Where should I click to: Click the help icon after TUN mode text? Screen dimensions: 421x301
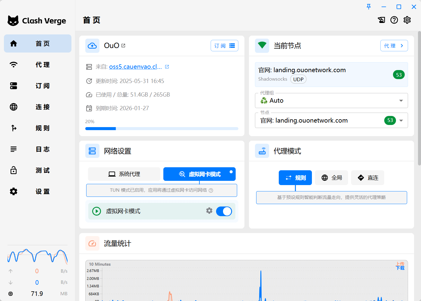point(211,191)
